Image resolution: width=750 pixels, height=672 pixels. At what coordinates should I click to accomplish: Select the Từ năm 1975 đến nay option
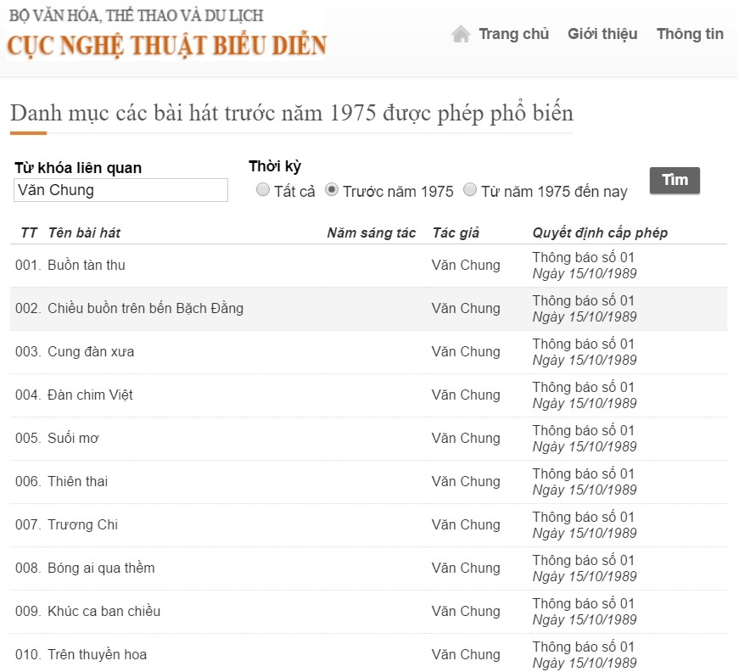coord(470,190)
